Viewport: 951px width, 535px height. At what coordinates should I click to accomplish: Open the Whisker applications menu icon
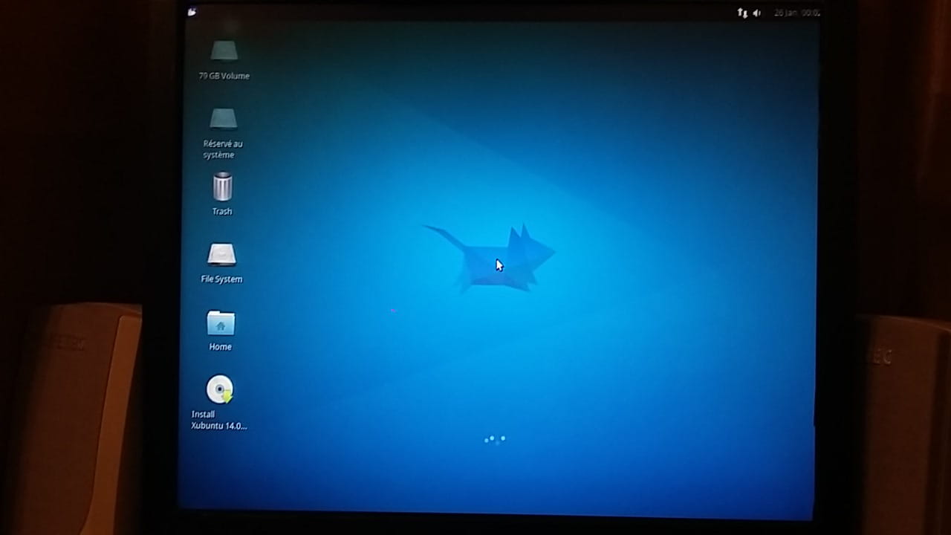(192, 12)
